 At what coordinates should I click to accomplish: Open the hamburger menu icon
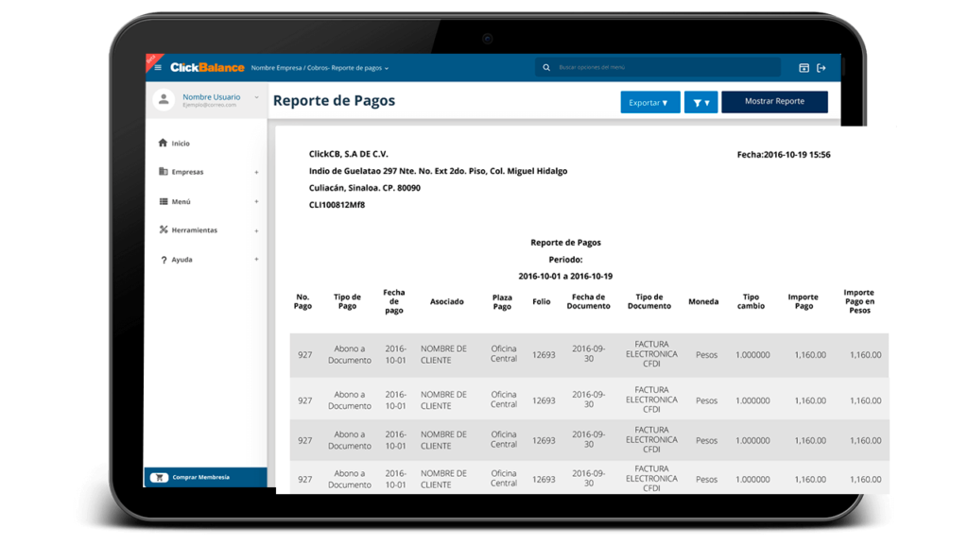158,68
